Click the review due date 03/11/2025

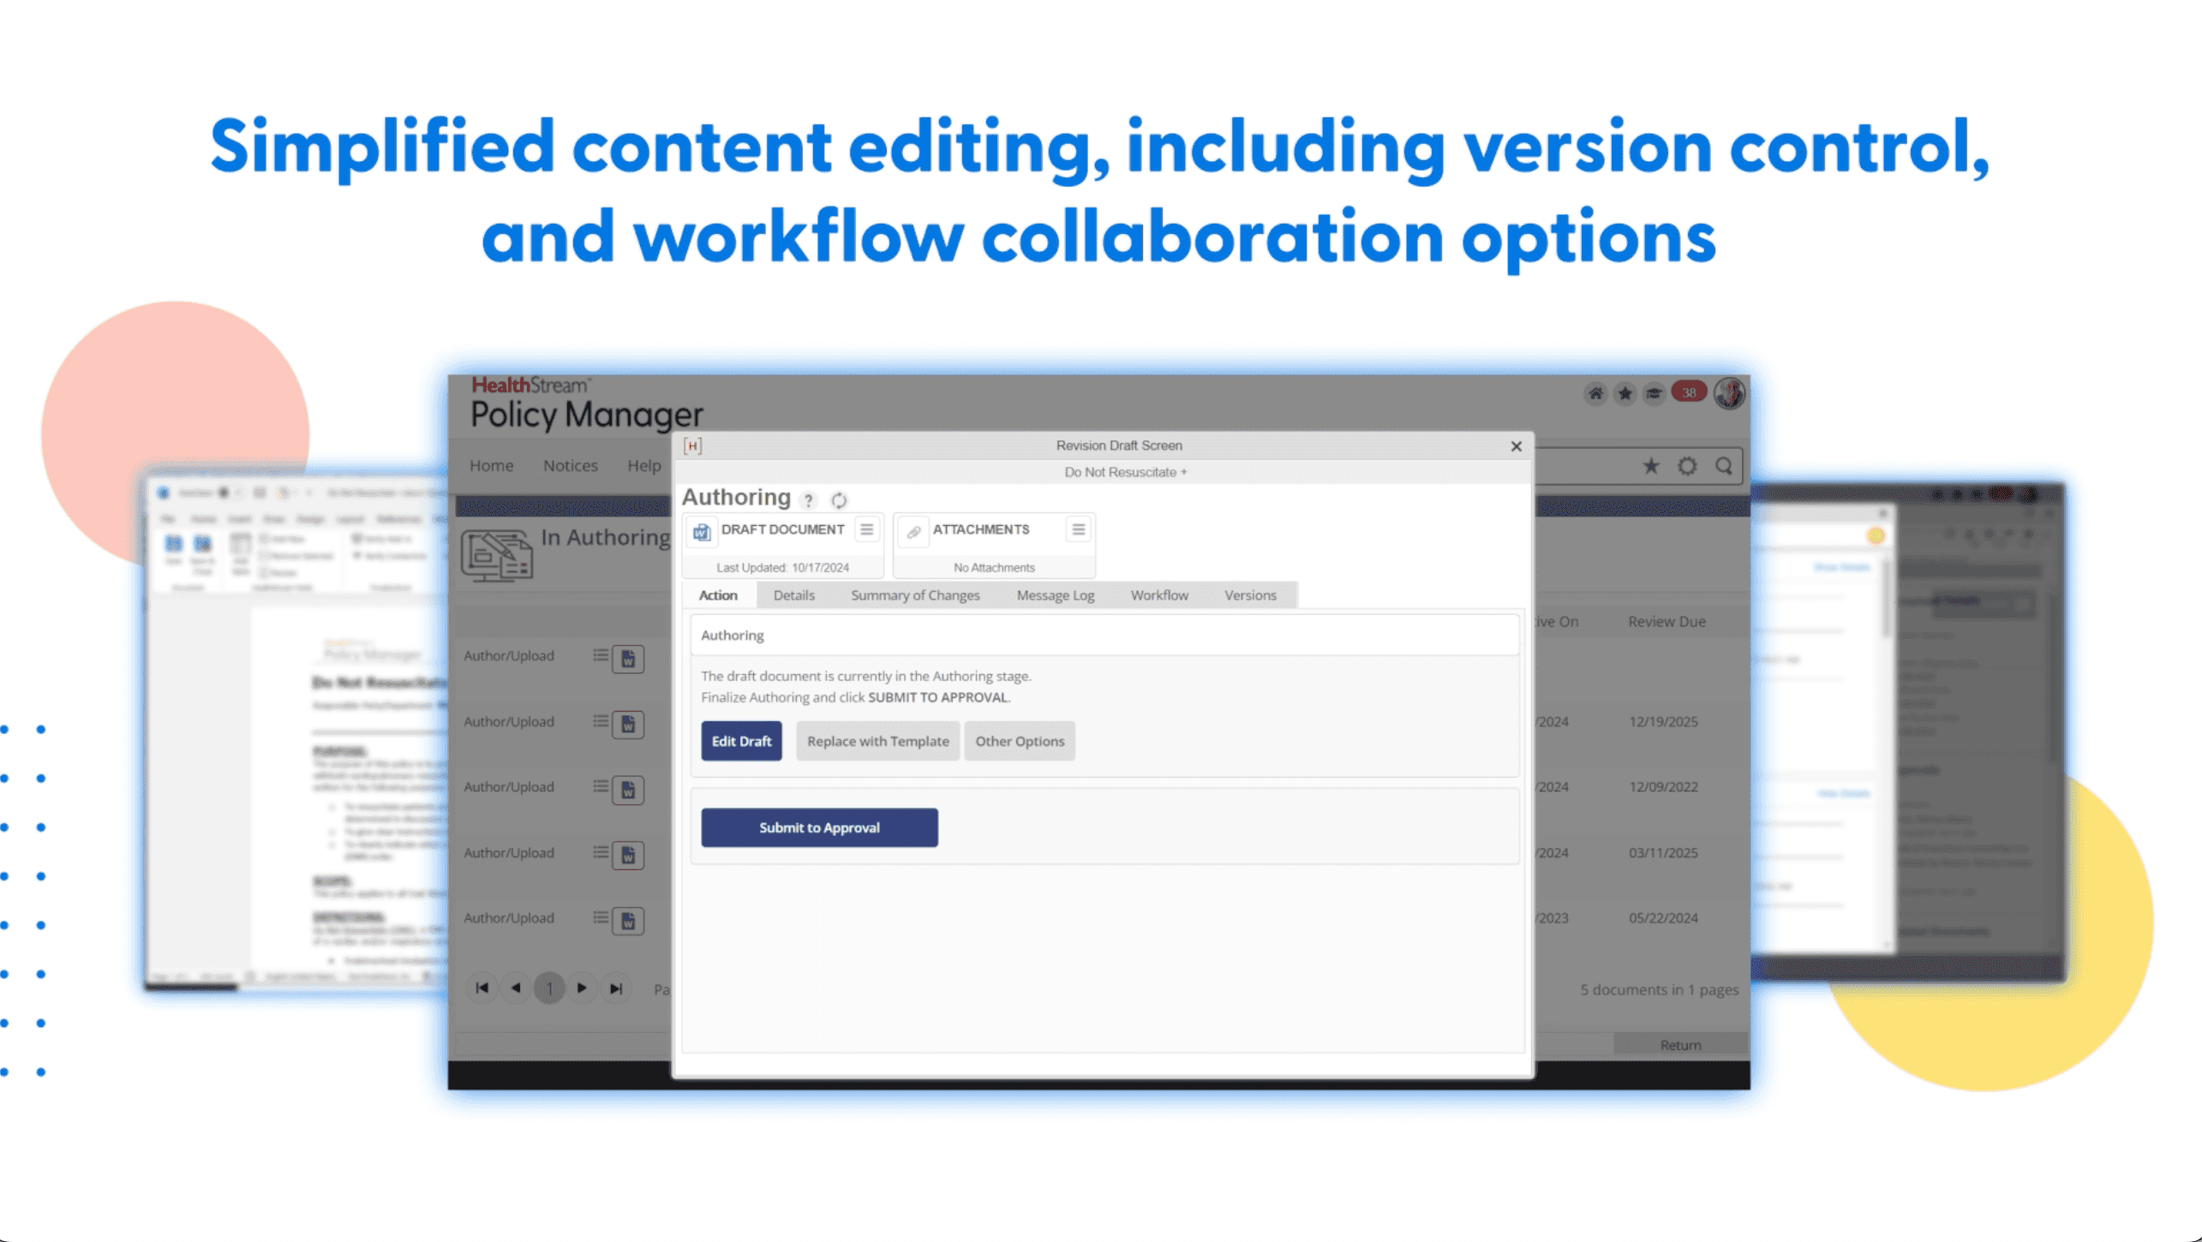tap(1663, 853)
